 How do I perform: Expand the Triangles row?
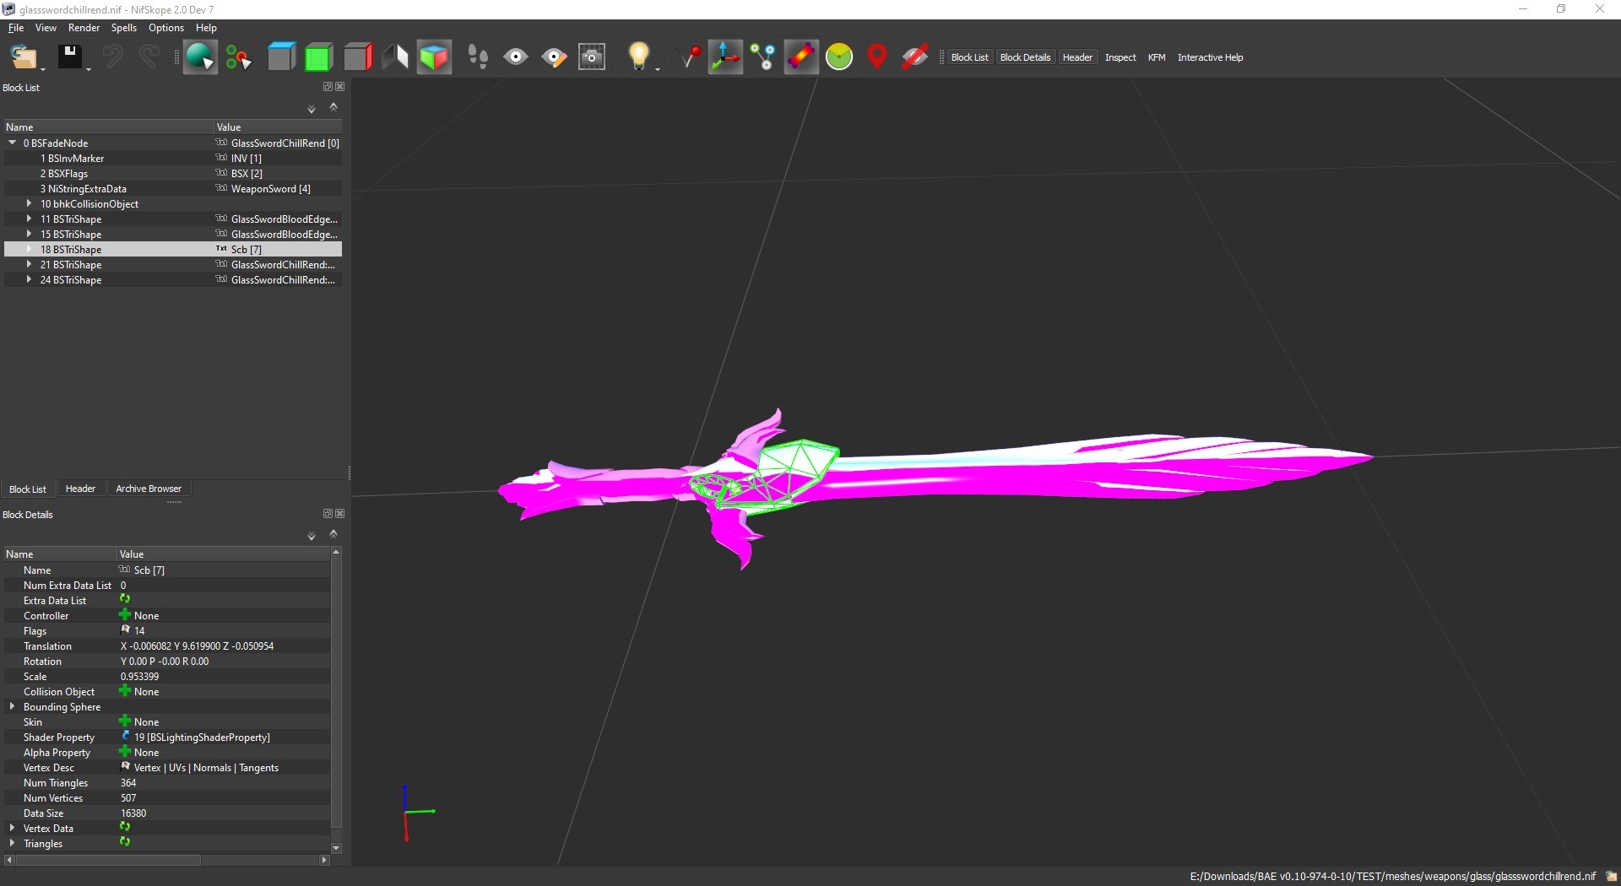coord(12,843)
